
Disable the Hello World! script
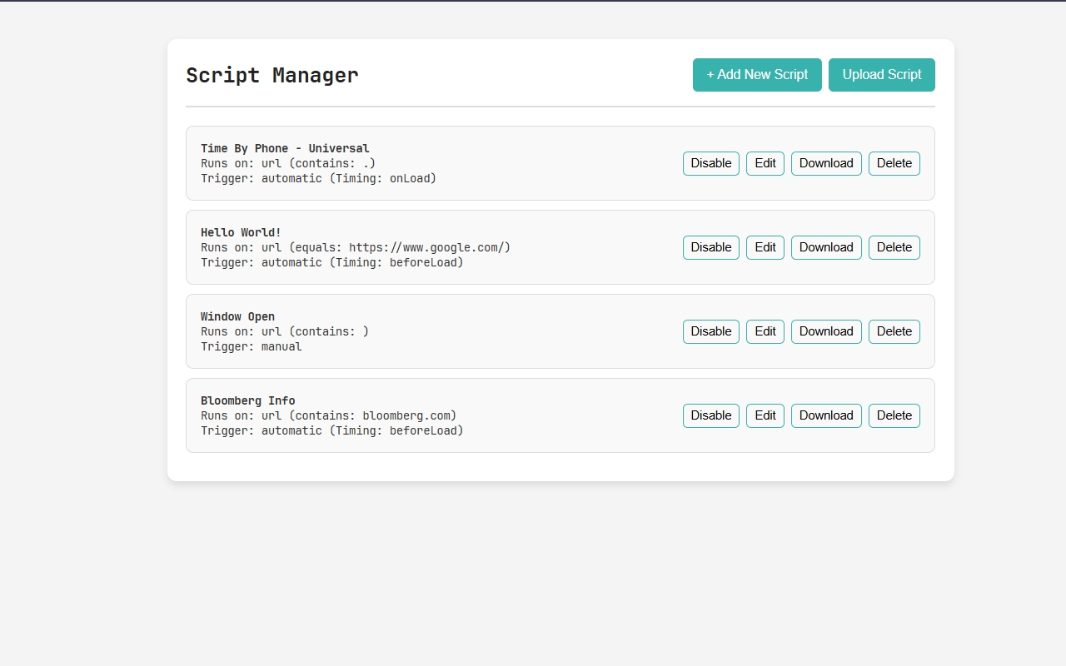(x=710, y=247)
